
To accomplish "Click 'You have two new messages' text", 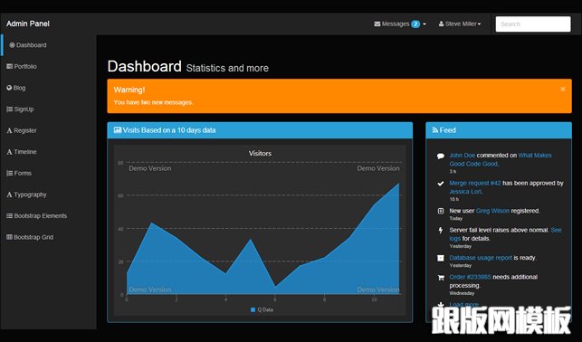I will point(153,102).
